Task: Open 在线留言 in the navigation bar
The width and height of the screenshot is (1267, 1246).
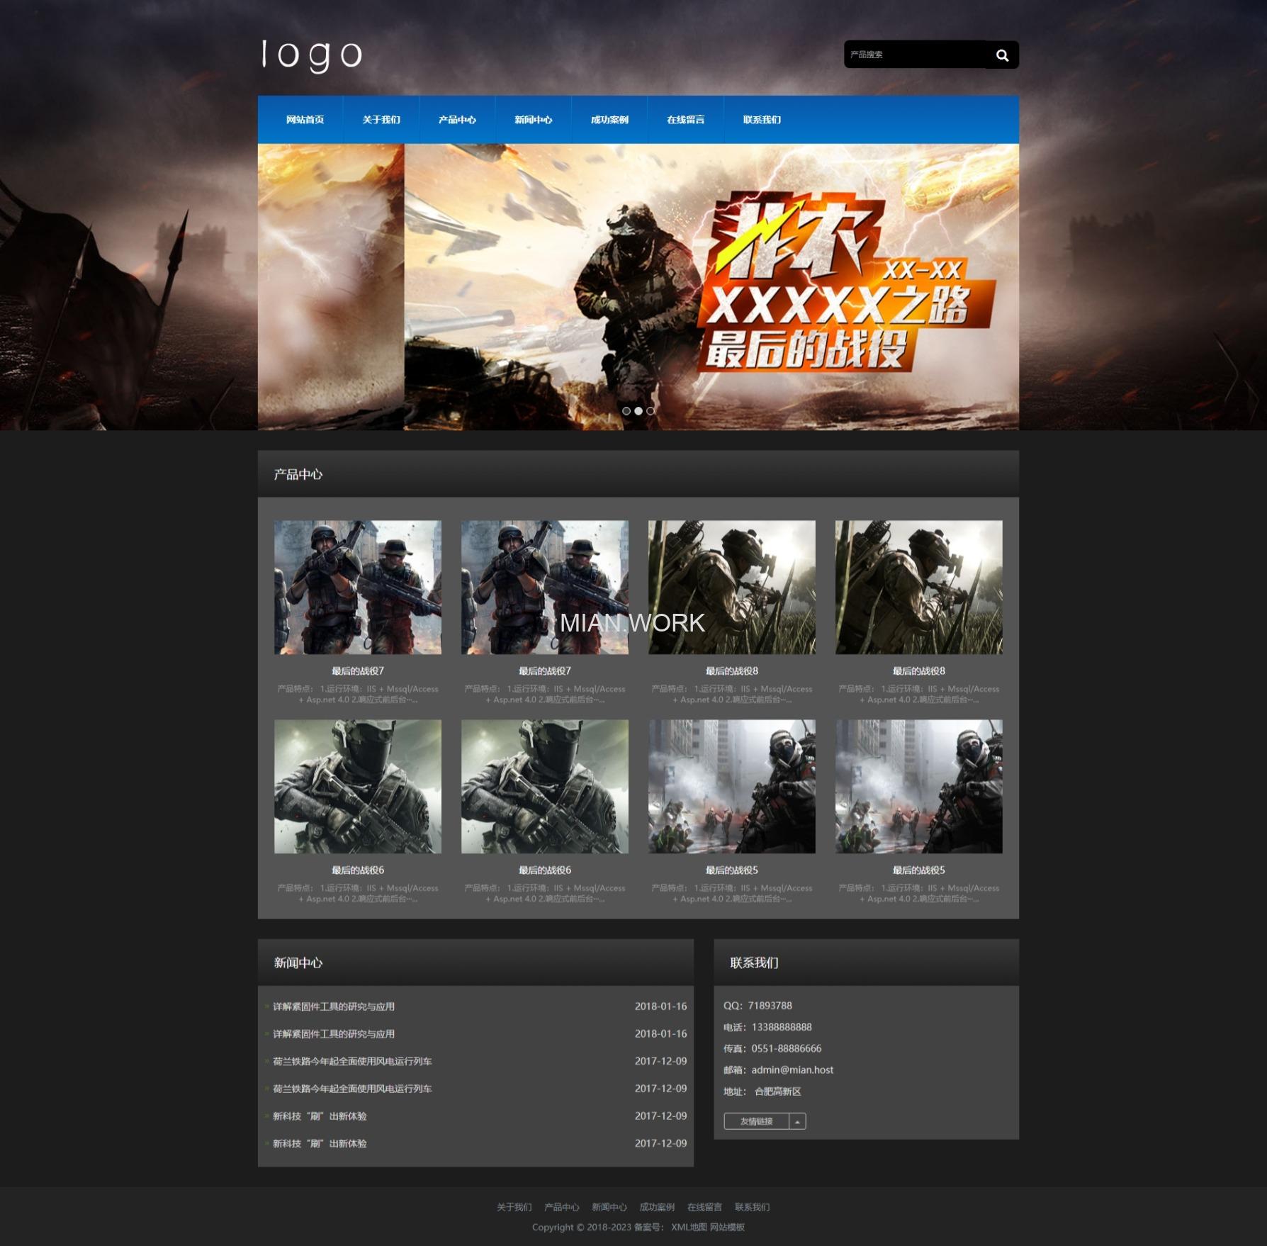Action: pyautogui.click(x=685, y=120)
